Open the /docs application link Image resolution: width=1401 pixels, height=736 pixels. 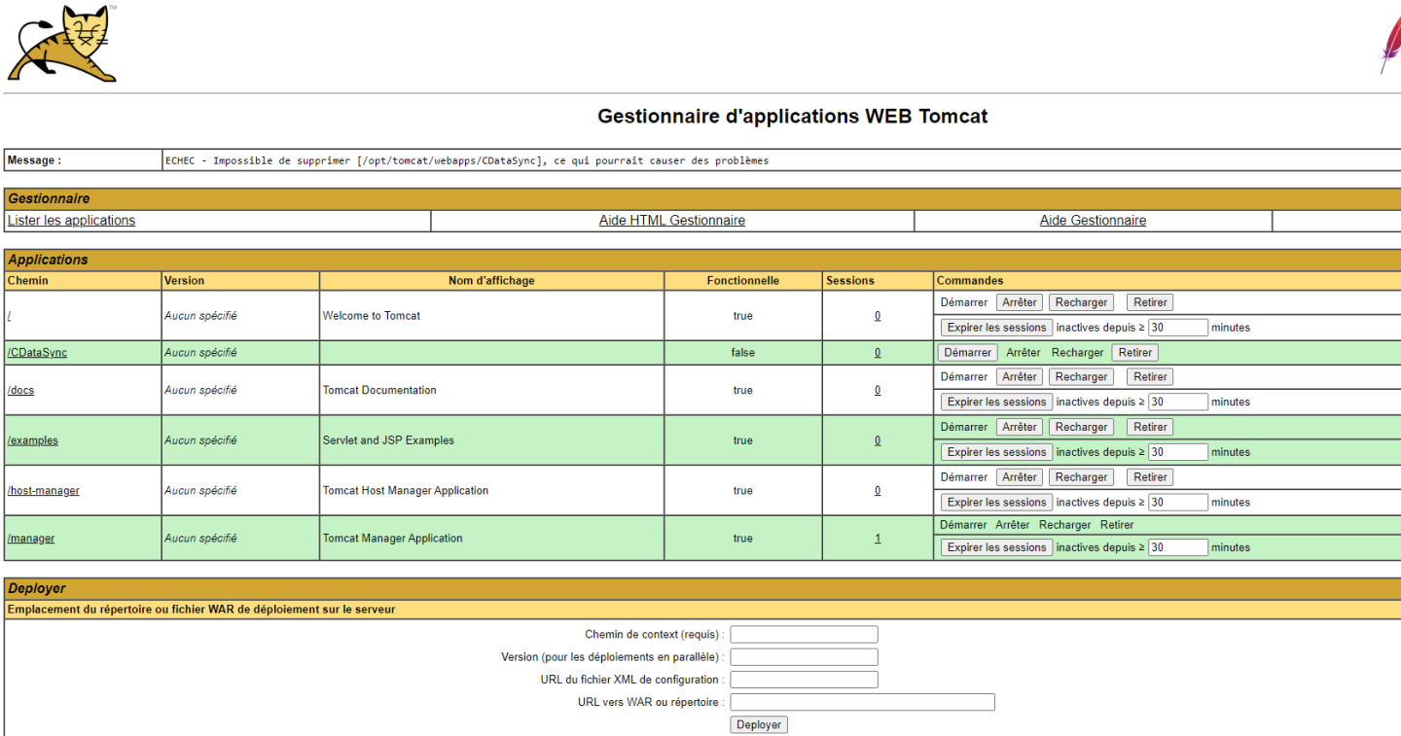click(x=20, y=391)
